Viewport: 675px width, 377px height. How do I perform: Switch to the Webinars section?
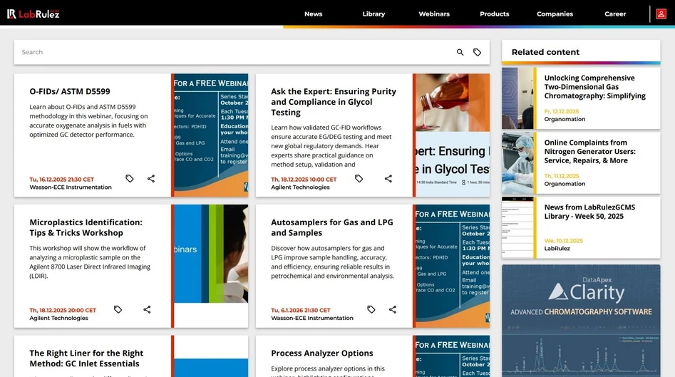pos(434,14)
